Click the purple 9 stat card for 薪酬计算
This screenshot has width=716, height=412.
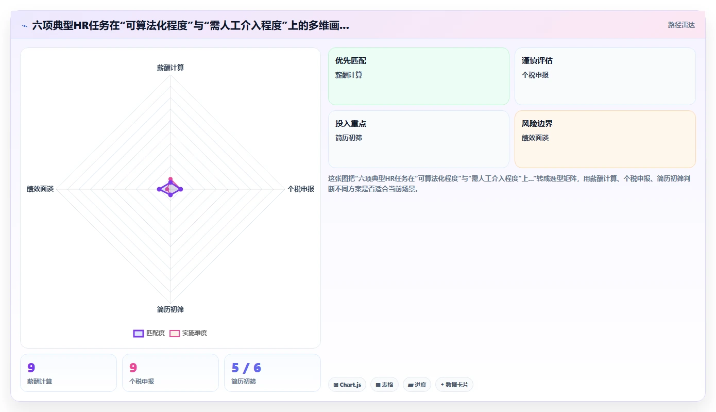pyautogui.click(x=69, y=373)
